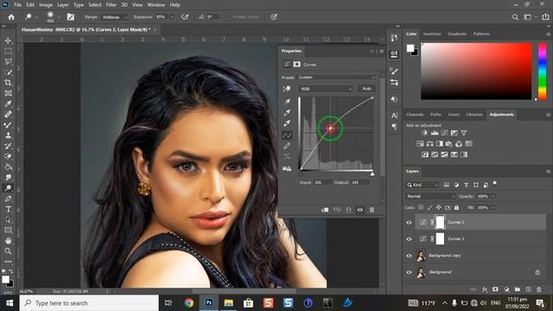The height and width of the screenshot is (311, 553).
Task: Toggle lock all for the layer
Action: pyautogui.click(x=457, y=207)
